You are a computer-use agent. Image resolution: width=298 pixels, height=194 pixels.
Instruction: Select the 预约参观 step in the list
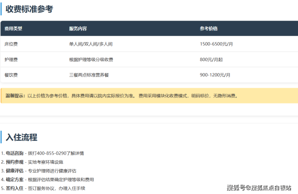pos(14,162)
